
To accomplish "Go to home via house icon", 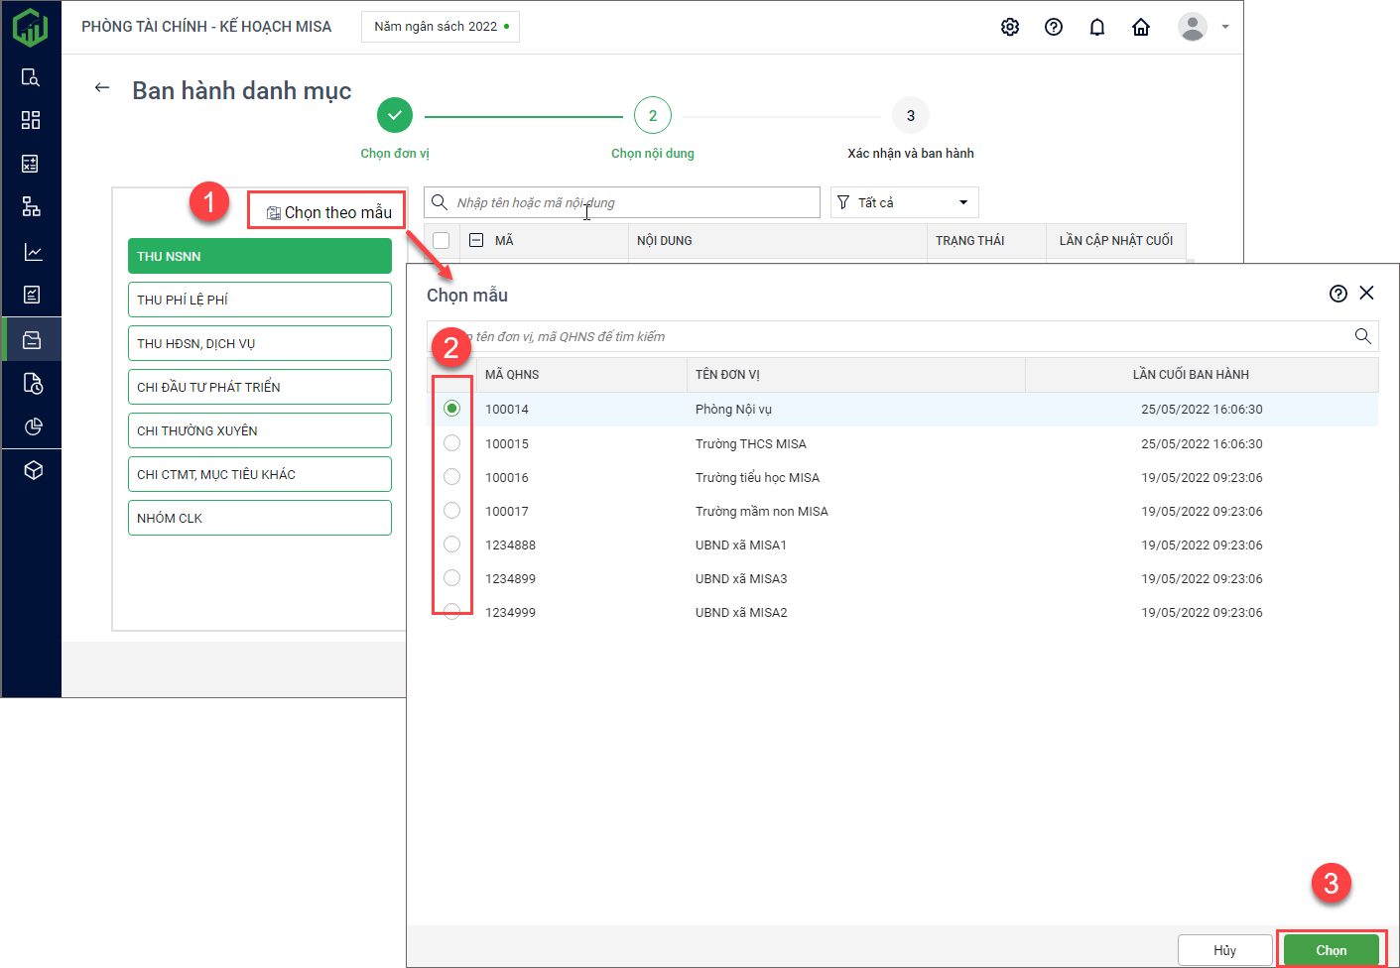I will pos(1141,27).
